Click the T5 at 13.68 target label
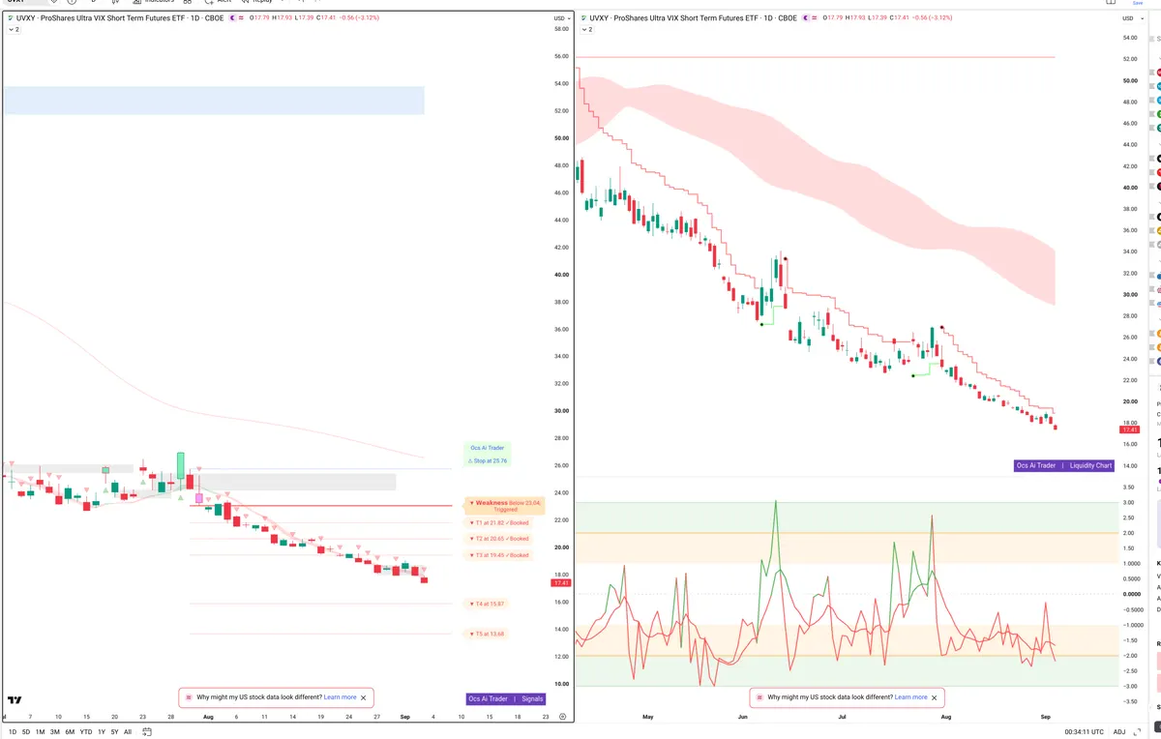The image size is (1161, 739). [487, 635]
